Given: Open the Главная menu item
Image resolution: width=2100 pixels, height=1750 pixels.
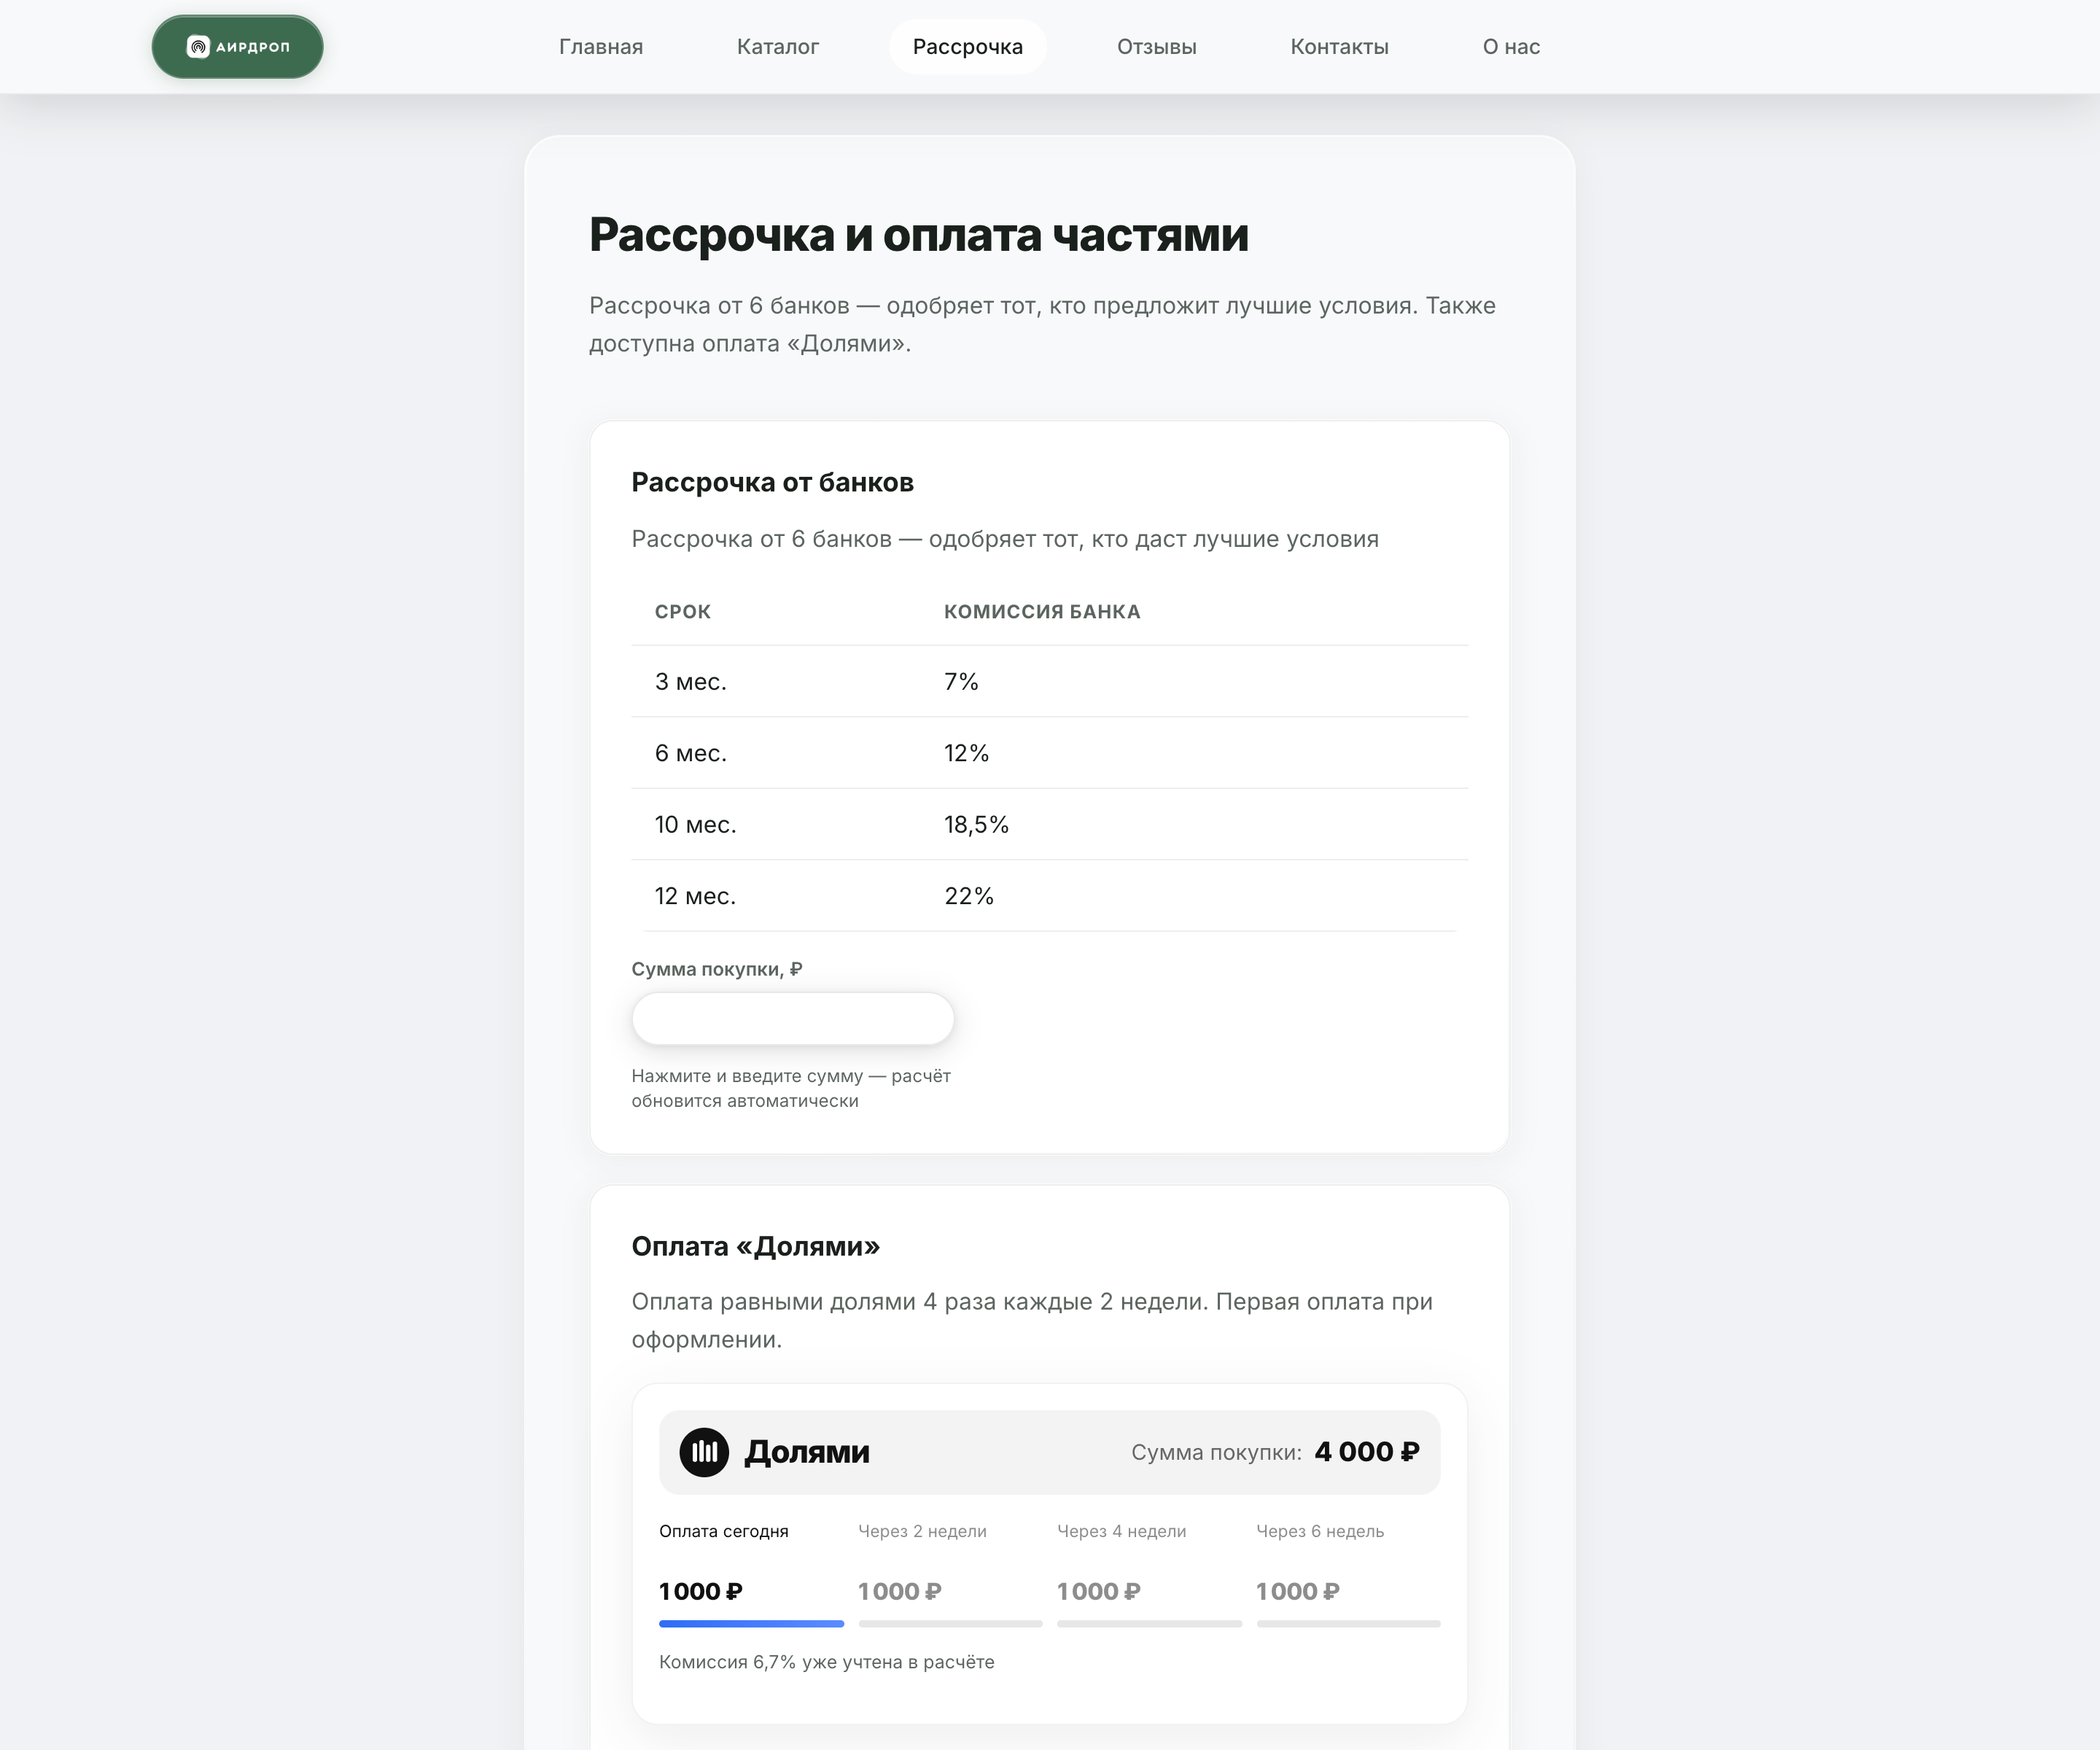Looking at the screenshot, I should [601, 47].
